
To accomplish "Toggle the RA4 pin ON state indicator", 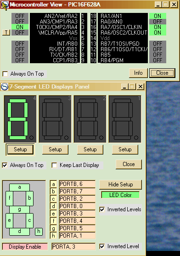I will click(x=20, y=27).
